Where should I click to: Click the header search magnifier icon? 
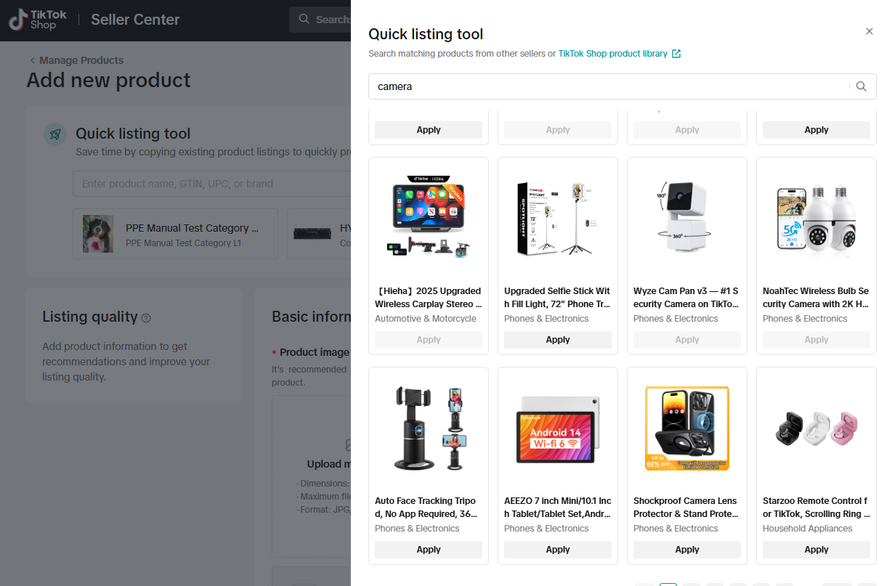click(304, 20)
